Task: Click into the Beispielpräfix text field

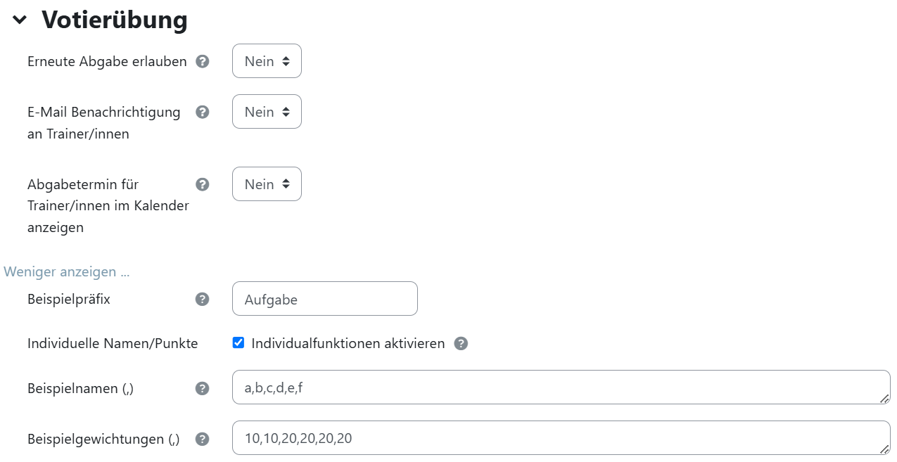Action: coord(324,299)
